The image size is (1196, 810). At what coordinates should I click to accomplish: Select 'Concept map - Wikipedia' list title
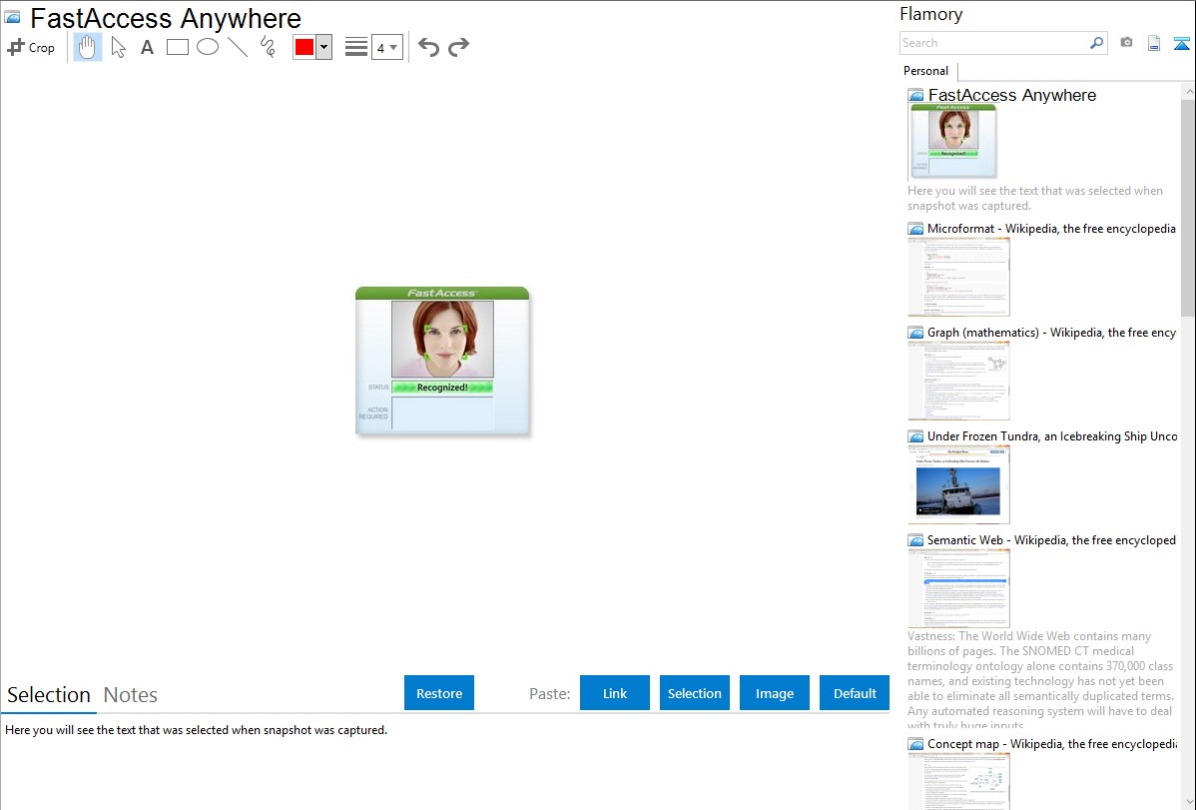coord(1051,743)
